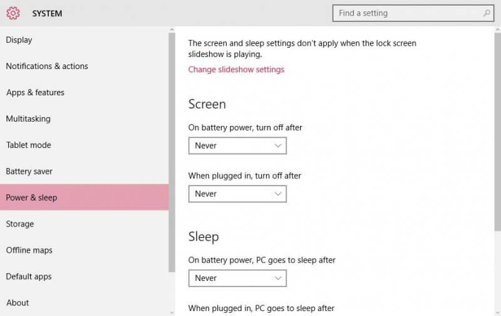This screenshot has height=316, width=501.
Task: Click sidebar scrollbar up arrow
Action: coord(172,29)
